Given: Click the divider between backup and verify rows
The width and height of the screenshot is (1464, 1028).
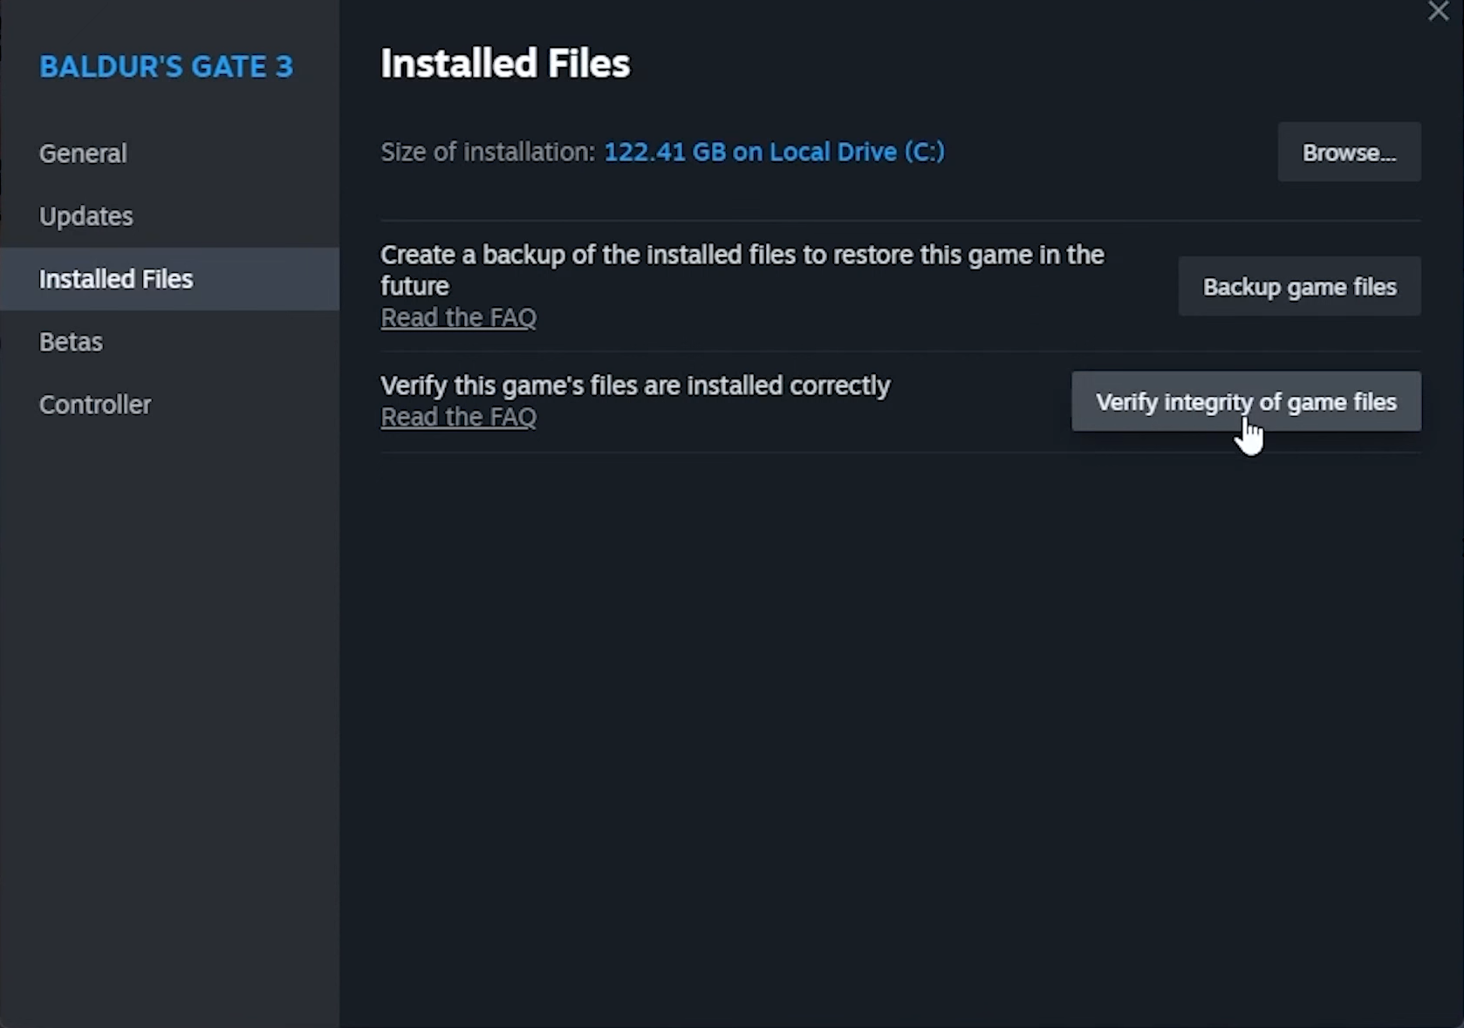Looking at the screenshot, I should [900, 351].
